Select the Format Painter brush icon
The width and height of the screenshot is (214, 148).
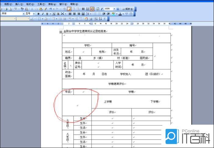pyautogui.click(x=45, y=9)
